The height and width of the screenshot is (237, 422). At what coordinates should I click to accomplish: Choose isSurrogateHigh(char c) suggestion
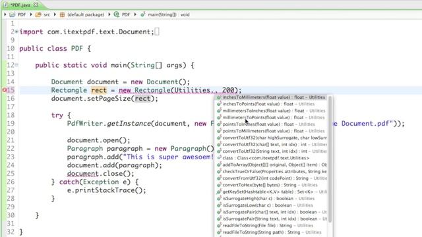click(x=272, y=199)
